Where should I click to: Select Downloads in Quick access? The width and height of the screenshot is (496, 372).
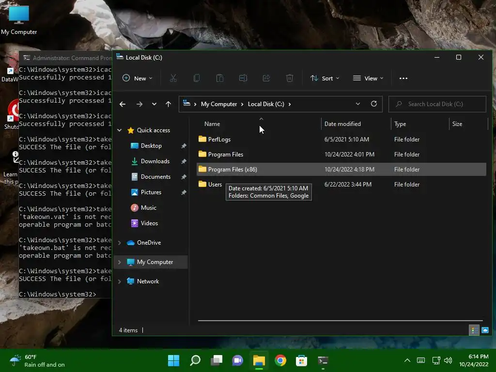[x=155, y=161]
